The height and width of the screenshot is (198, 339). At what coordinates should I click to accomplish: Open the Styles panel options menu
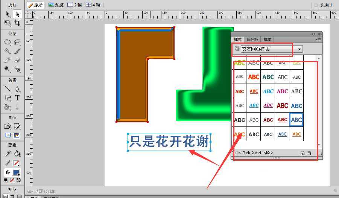pyautogui.click(x=318, y=40)
